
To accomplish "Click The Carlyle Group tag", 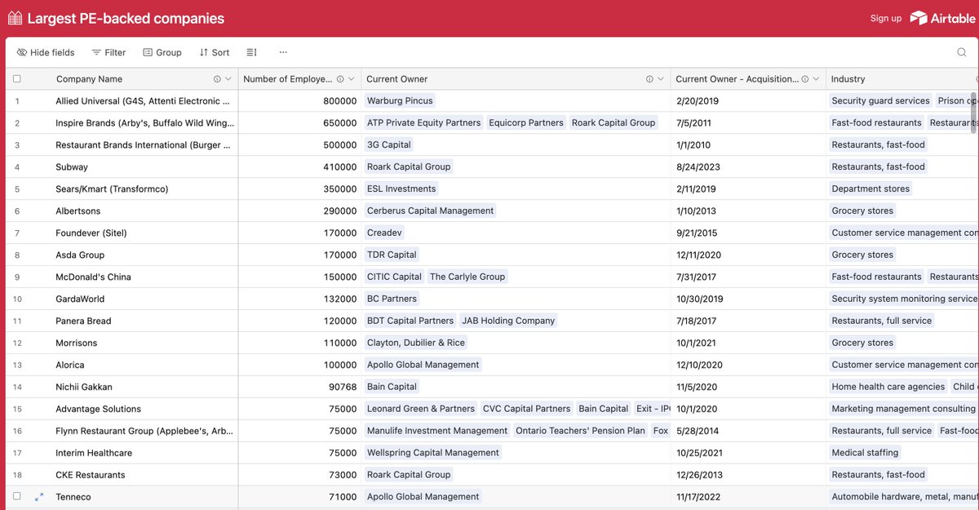I will pos(467,277).
